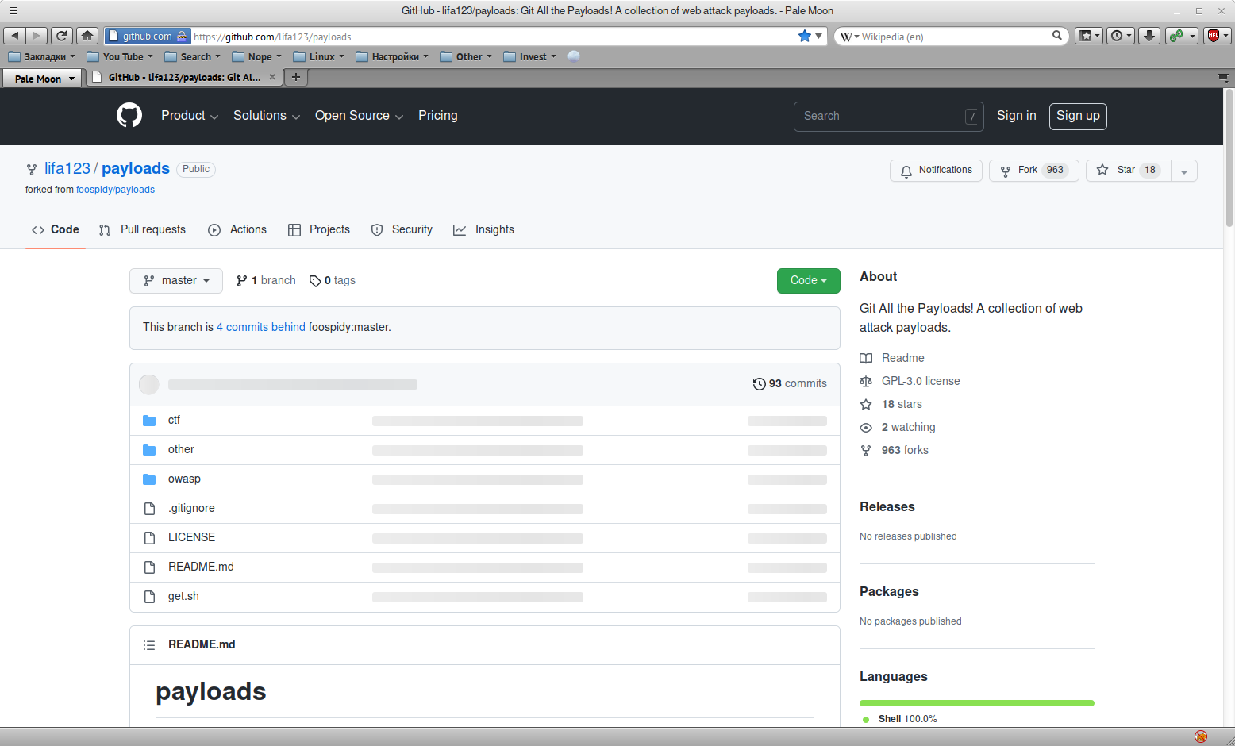This screenshot has width=1235, height=746.
Task: Open the lifa123 owner profile link
Action: 67,169
